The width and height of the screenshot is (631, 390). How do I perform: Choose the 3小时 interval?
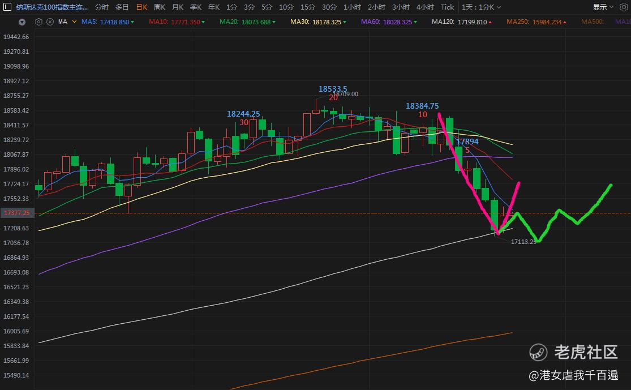click(x=401, y=7)
